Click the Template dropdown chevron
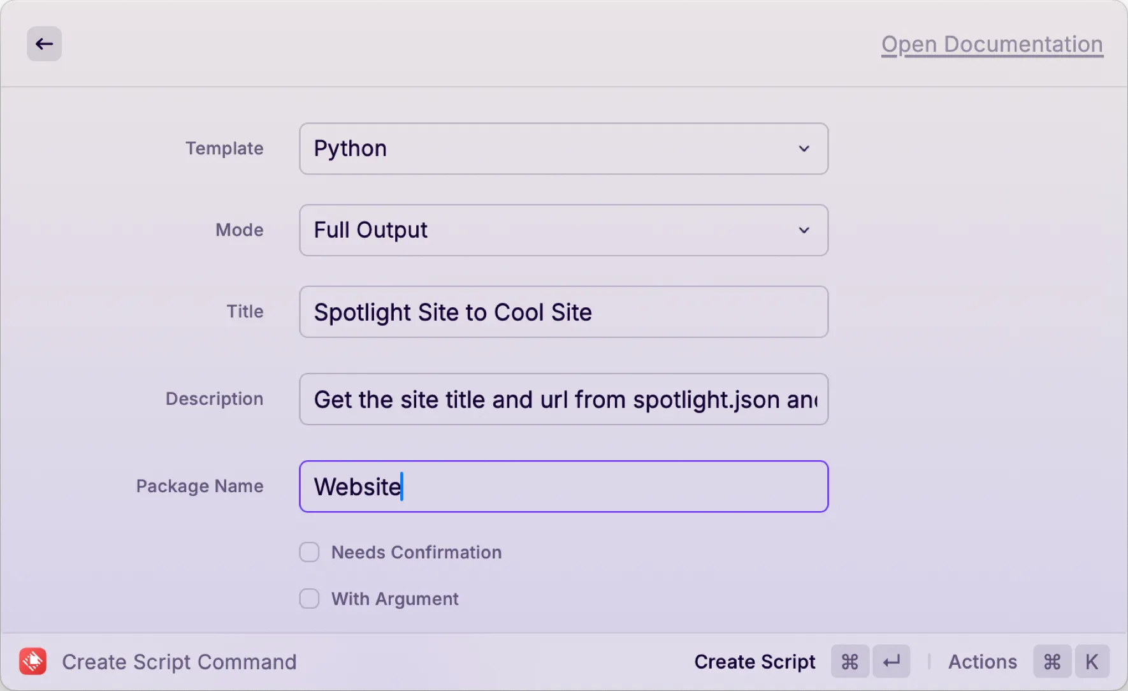1128x691 pixels. click(805, 149)
